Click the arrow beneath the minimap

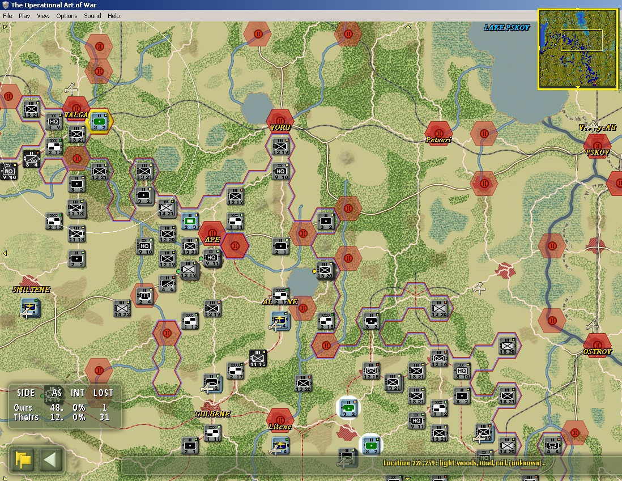pyautogui.click(x=578, y=87)
